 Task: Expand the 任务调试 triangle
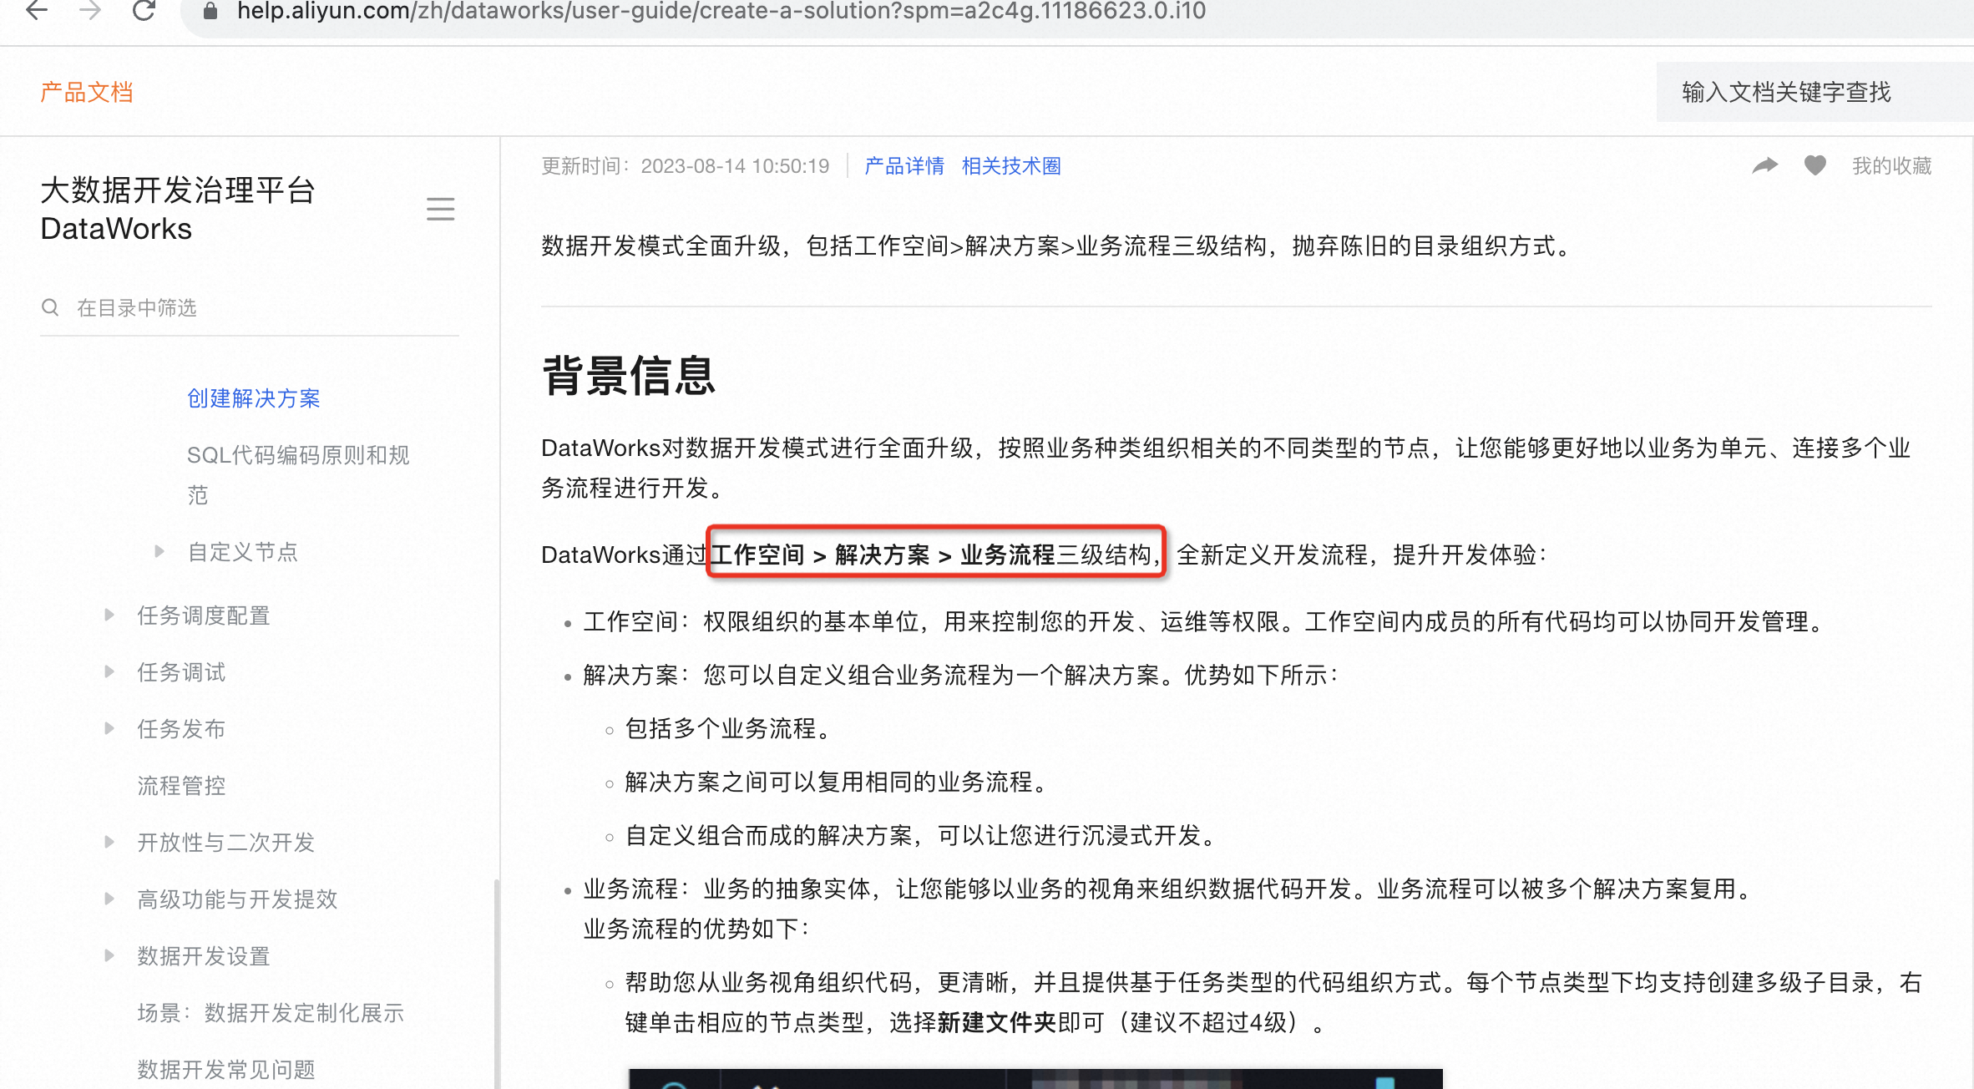(109, 671)
